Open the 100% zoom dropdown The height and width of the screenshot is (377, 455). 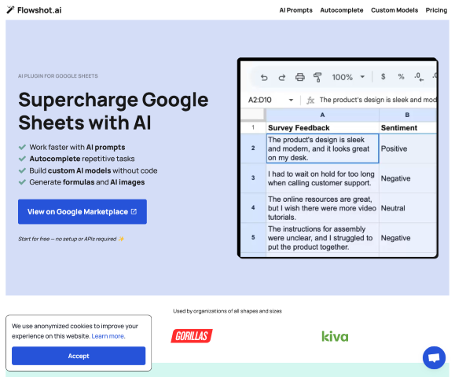point(348,77)
